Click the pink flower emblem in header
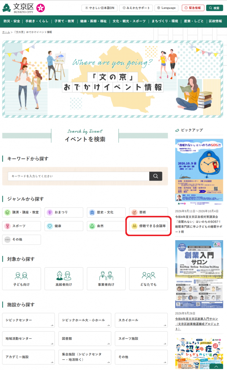Screen dimensions: 227x370 pyautogui.click(x=40, y=8)
